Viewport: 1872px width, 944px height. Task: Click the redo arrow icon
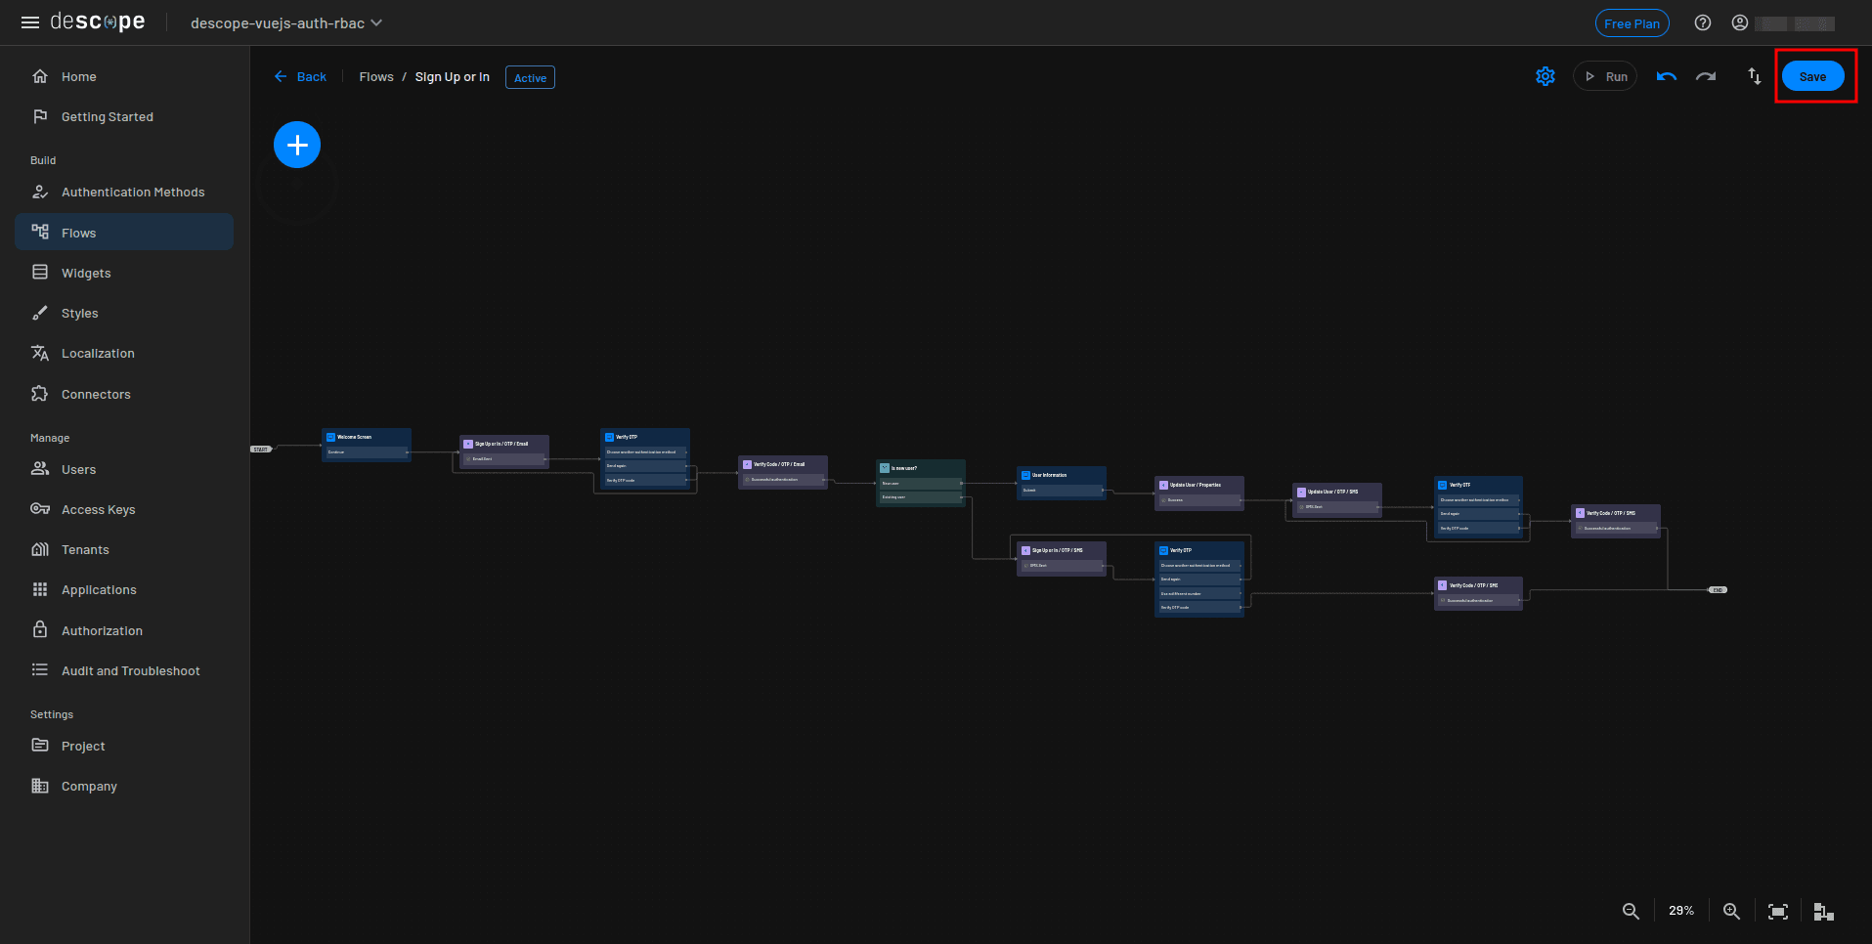click(1706, 76)
